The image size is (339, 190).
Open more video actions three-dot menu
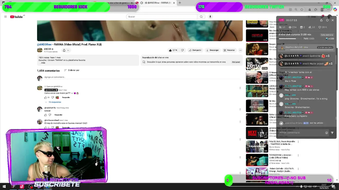point(240,50)
